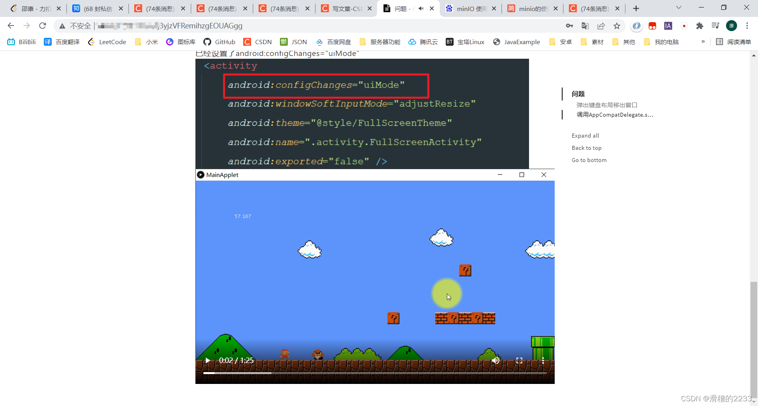Play the MainApplet video
Image resolution: width=758 pixels, height=406 pixels.
click(208, 360)
